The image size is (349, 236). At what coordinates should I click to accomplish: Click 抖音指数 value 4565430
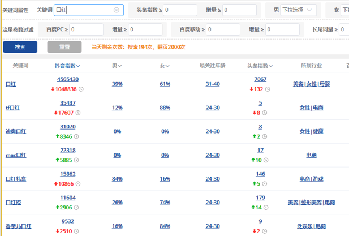68,79
